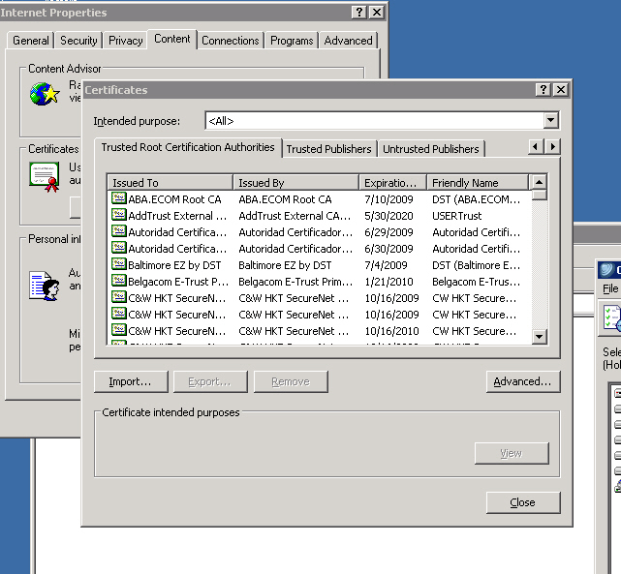
Task: Open the Advanced tab in Internet Properties
Action: [348, 41]
